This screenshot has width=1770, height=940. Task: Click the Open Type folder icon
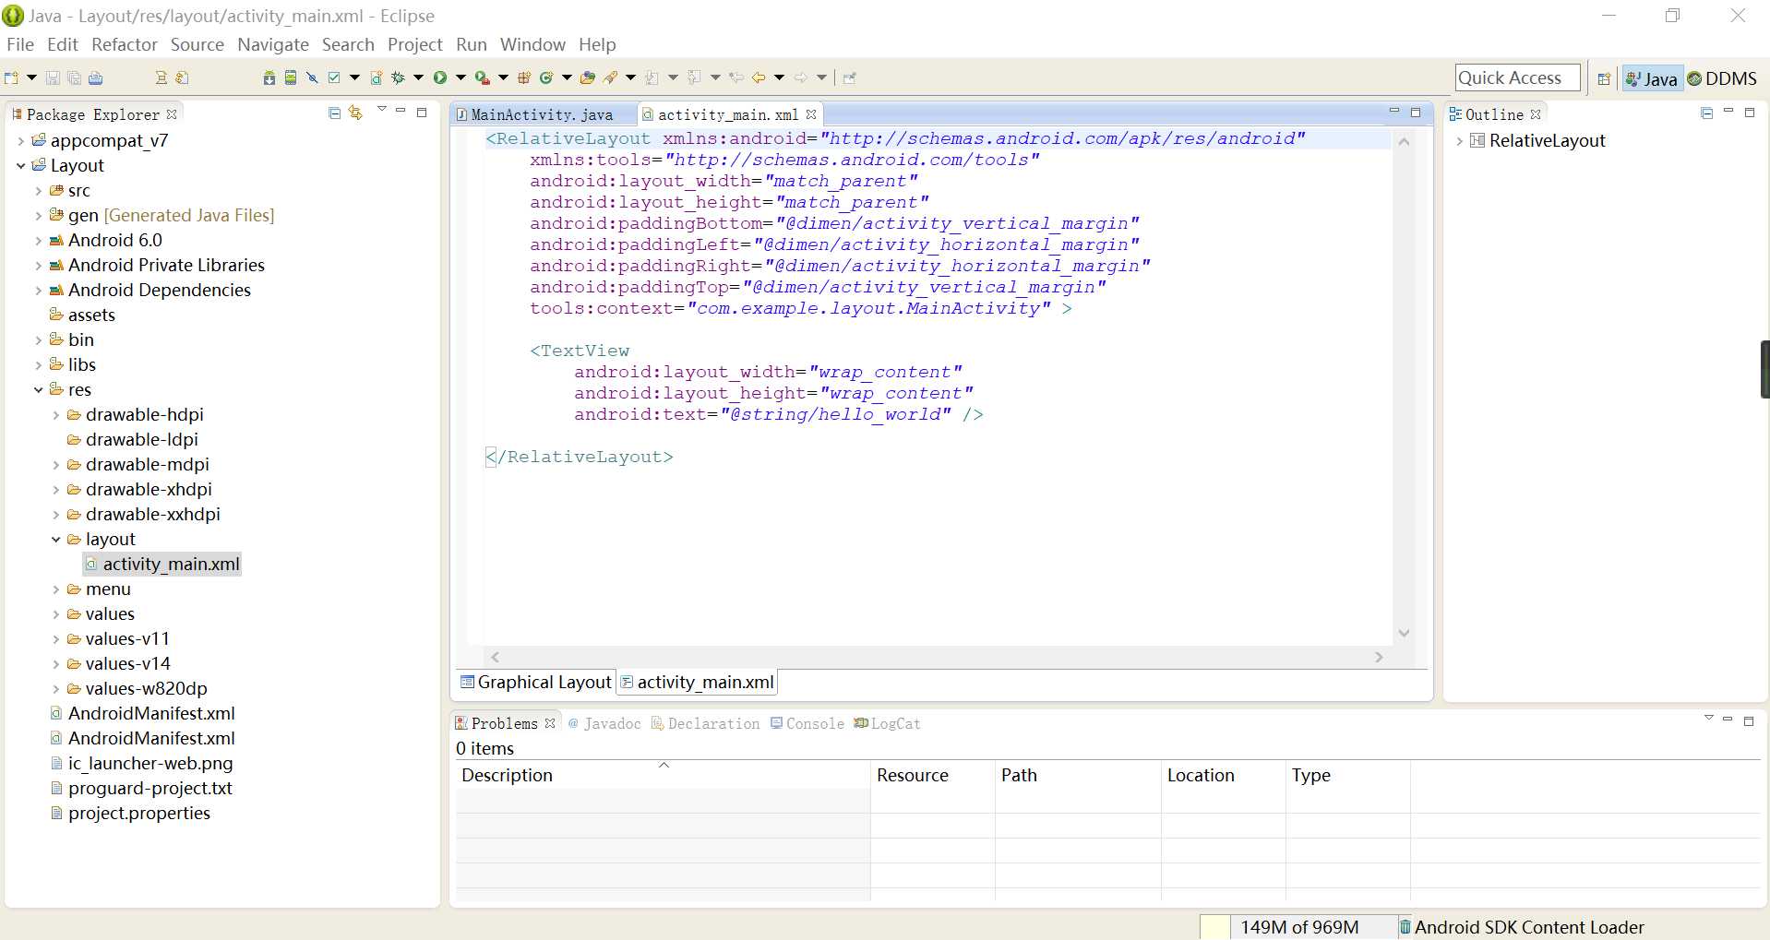[x=587, y=77]
